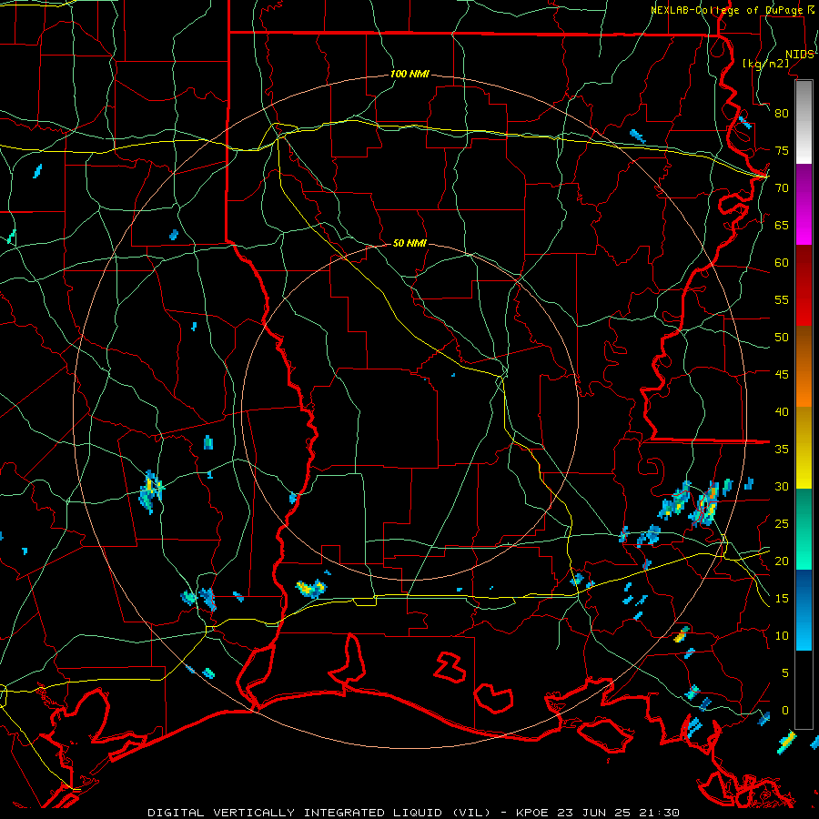Click the 60 value on the VIL scale

782,263
